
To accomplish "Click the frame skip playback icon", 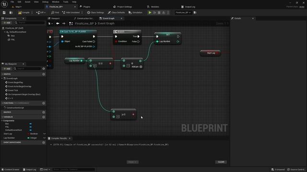I will point(154,12).
